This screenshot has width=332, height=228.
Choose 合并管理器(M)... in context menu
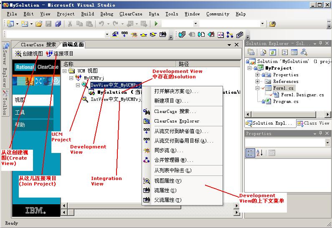[182, 160]
